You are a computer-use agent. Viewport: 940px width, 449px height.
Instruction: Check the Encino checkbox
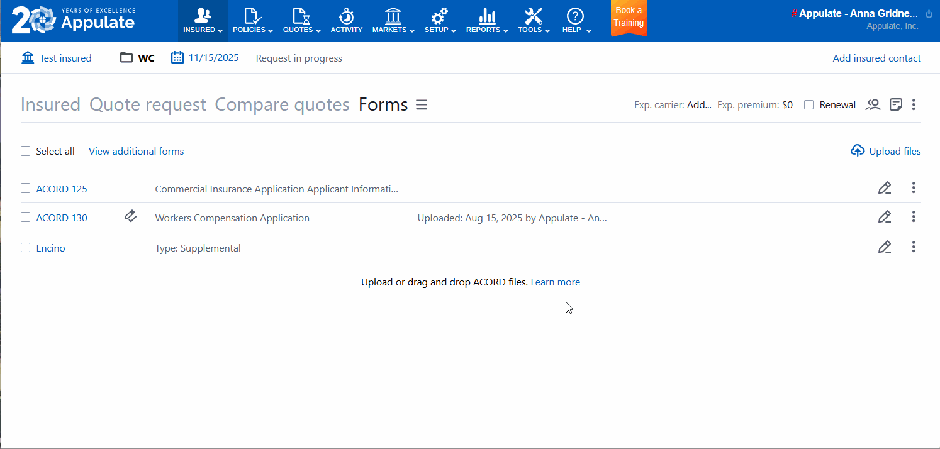(x=25, y=247)
